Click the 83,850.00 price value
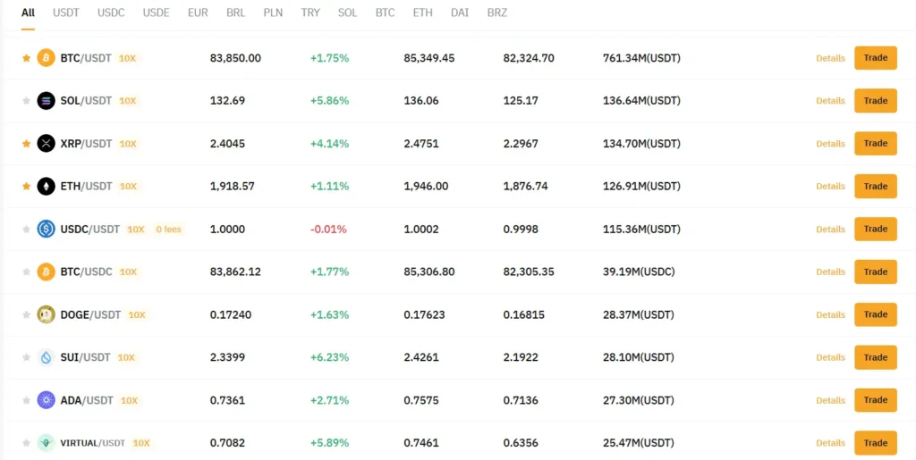This screenshot has height=460, width=916. pyautogui.click(x=235, y=58)
